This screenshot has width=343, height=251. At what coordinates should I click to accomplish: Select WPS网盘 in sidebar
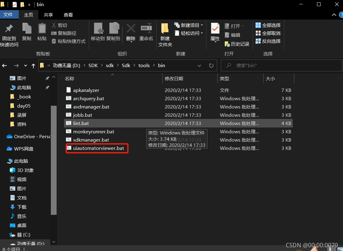(x=20, y=149)
